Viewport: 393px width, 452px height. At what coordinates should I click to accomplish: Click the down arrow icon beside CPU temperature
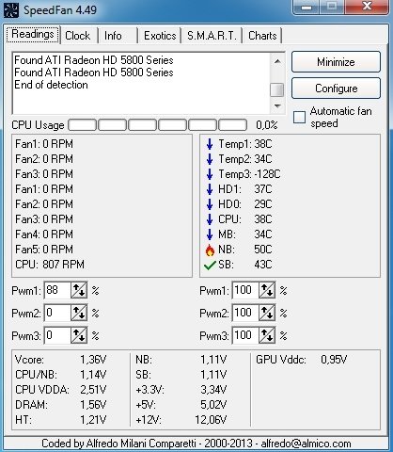click(210, 219)
